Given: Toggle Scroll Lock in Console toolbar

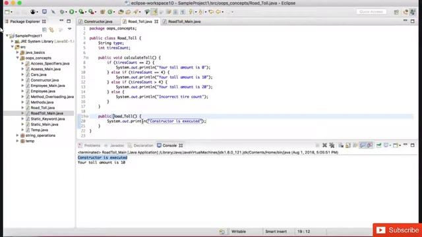Looking at the screenshot, I should [x=348, y=145].
